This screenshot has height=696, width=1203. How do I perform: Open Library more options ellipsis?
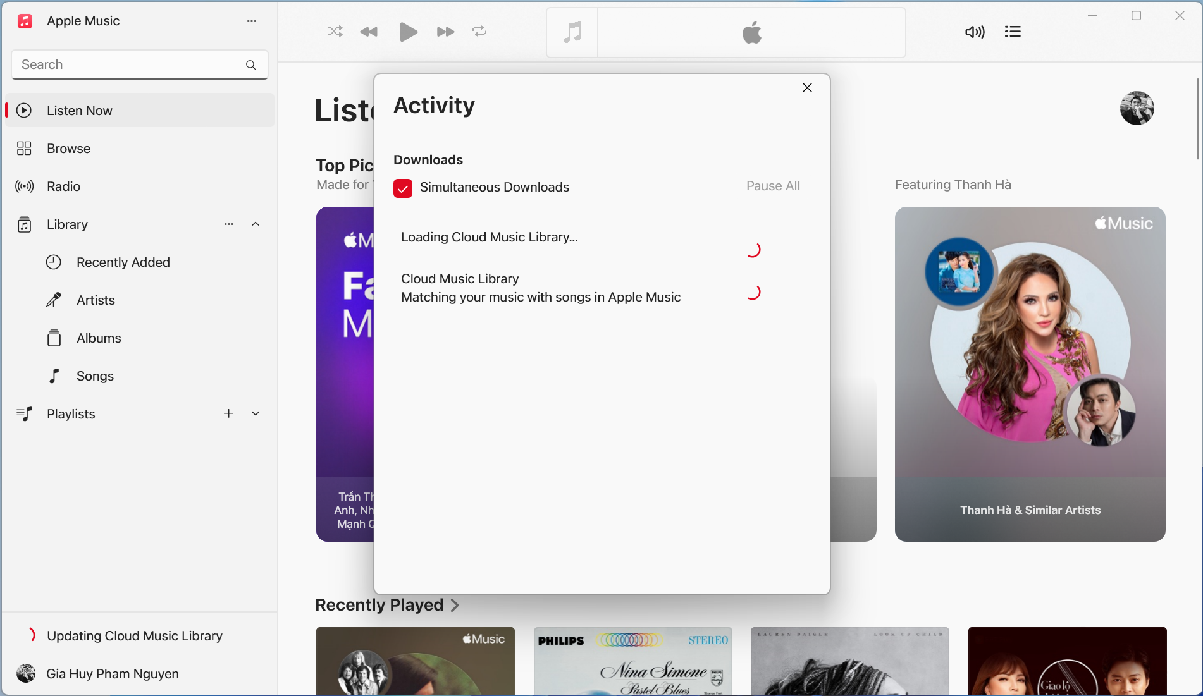(x=229, y=224)
